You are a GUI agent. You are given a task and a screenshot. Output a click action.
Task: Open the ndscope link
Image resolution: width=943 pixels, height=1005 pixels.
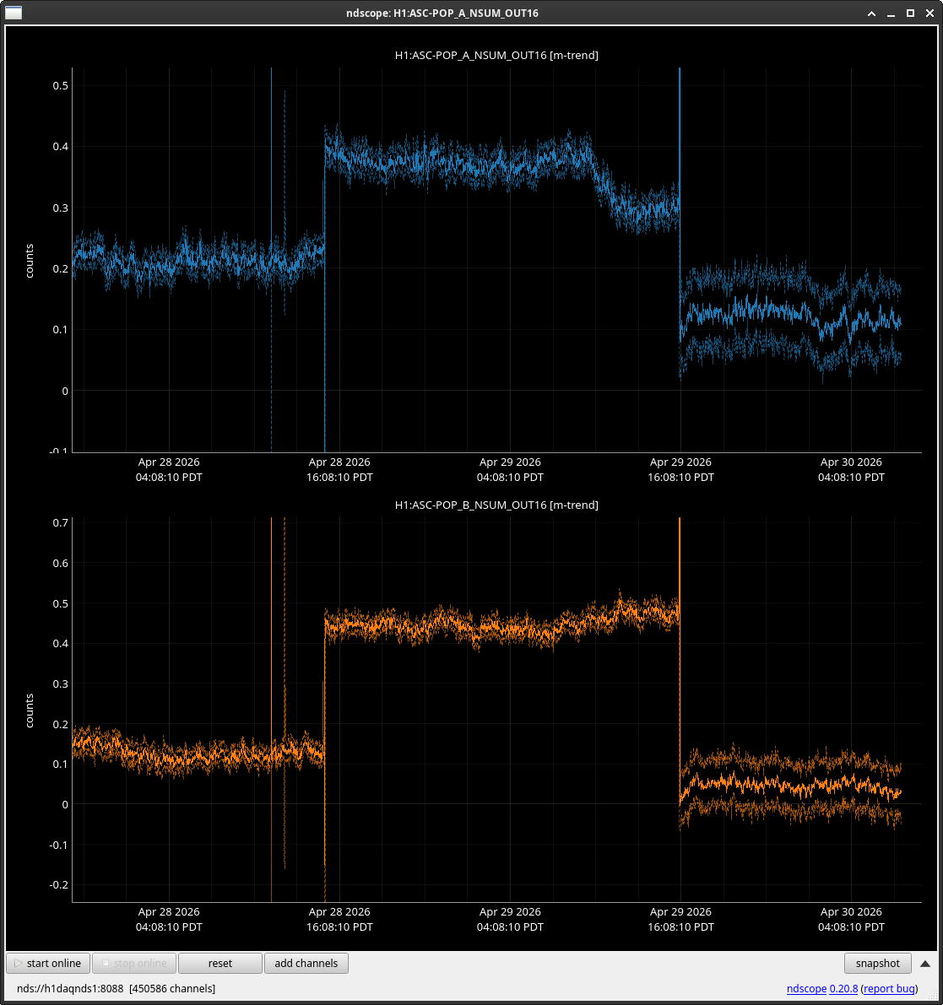point(805,988)
